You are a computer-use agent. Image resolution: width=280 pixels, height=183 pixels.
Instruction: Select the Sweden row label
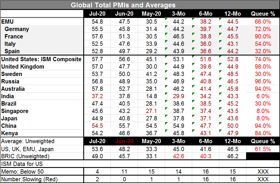12,74
